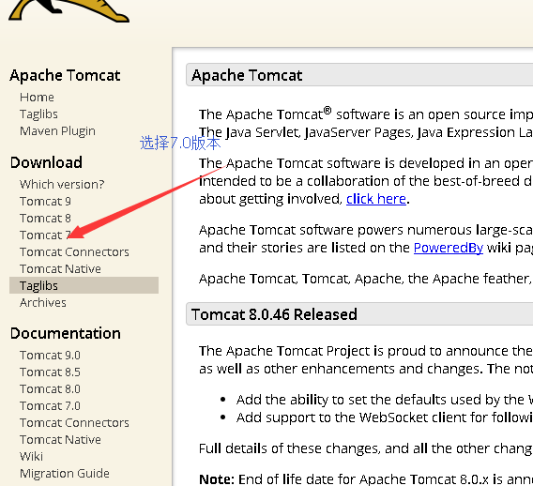Open the Tomcat 8 download page
Image resolution: width=533 pixels, height=486 pixels.
coord(45,219)
